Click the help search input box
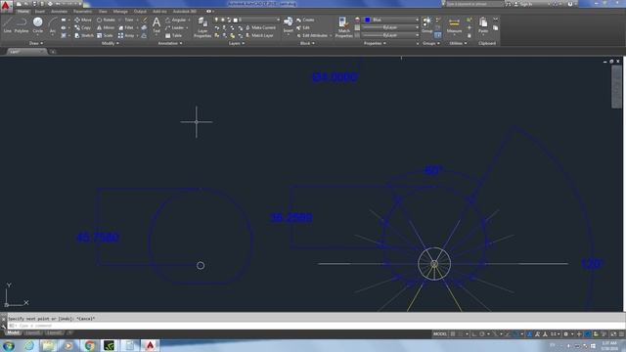Image resolution: width=626 pixels, height=352 pixels. coord(473,4)
